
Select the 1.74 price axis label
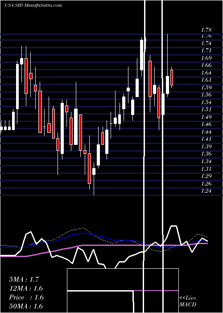click(206, 43)
